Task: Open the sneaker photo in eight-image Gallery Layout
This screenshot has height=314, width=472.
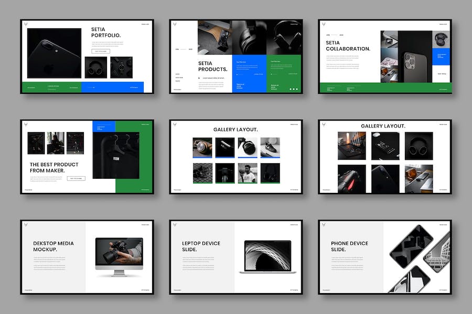Action: coord(270,147)
